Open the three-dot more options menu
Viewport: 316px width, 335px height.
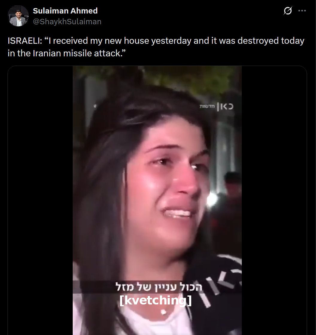pyautogui.click(x=302, y=11)
